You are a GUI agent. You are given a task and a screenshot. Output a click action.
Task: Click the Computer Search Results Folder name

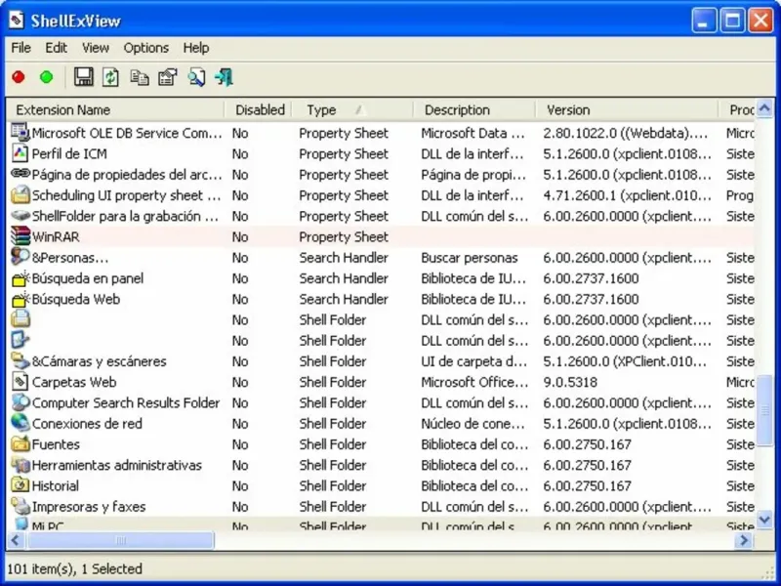126,403
